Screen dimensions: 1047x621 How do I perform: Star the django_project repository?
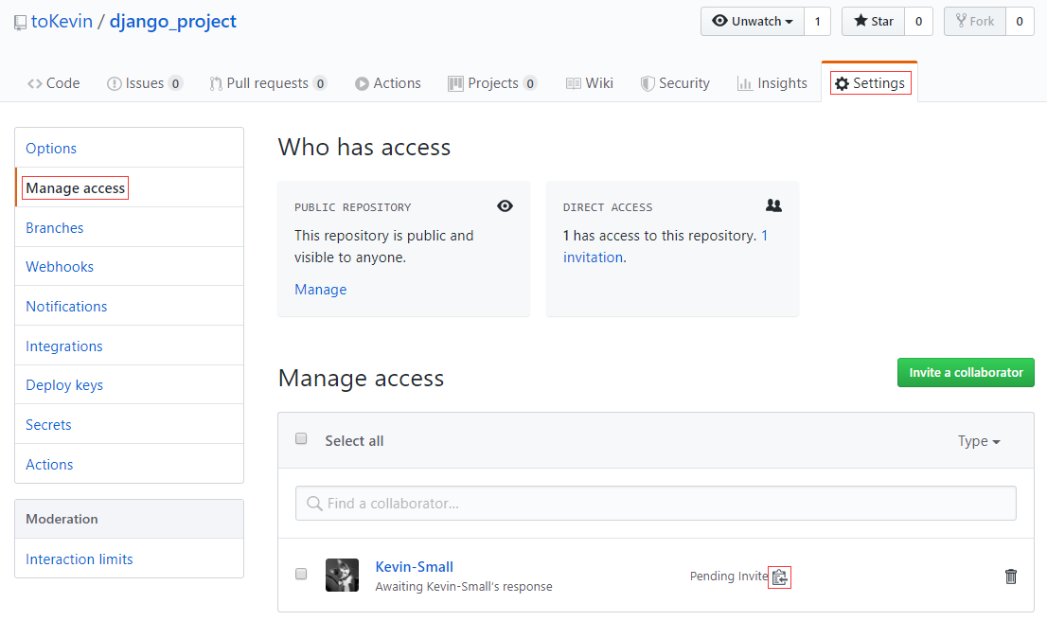874,22
